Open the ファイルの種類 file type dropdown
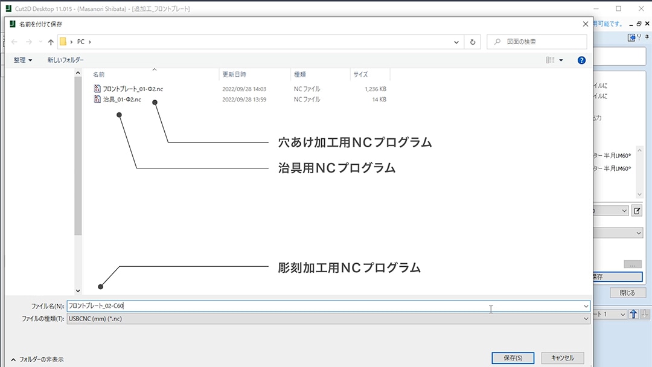Screen dimensions: 652x367 (586, 319)
